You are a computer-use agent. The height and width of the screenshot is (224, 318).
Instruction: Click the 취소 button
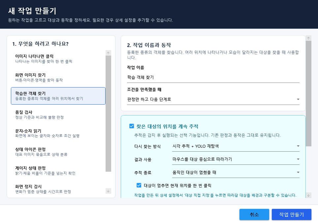(254, 214)
